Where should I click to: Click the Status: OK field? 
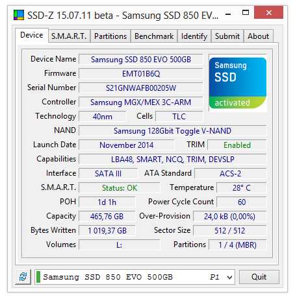(x=120, y=188)
